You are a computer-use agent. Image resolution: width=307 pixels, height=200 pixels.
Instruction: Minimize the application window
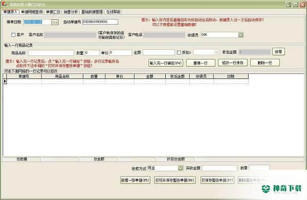click(x=288, y=4)
